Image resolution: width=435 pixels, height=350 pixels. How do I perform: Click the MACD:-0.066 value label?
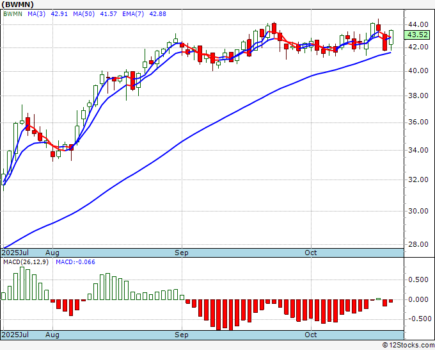point(75,262)
